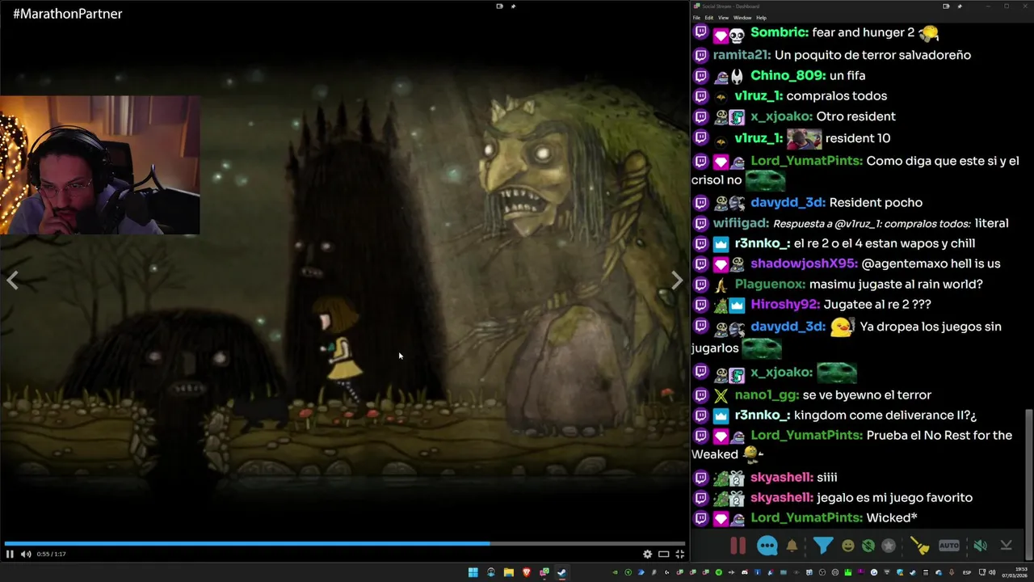Open the video settings gear
Image resolution: width=1034 pixels, height=582 pixels.
click(x=647, y=554)
